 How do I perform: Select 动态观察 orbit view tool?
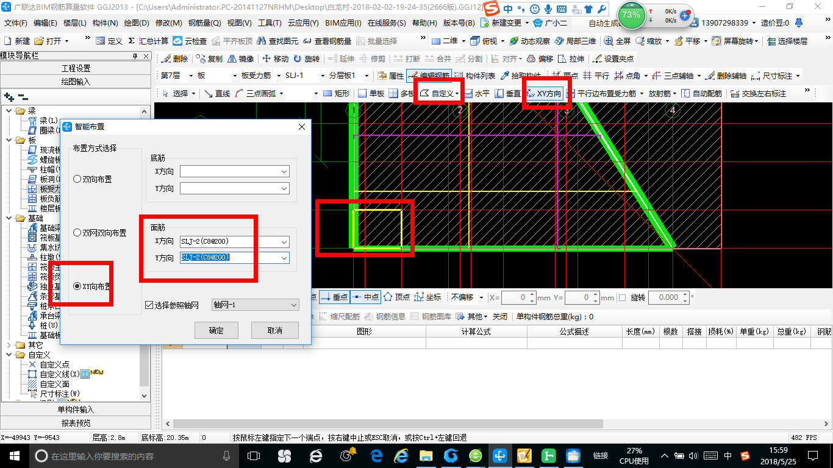point(530,41)
